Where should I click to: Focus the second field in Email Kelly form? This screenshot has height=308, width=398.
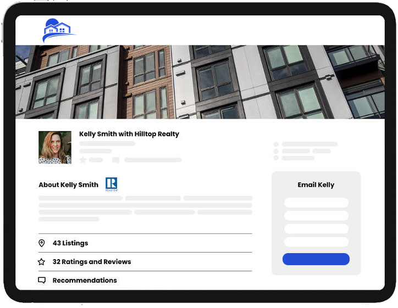tap(316, 216)
